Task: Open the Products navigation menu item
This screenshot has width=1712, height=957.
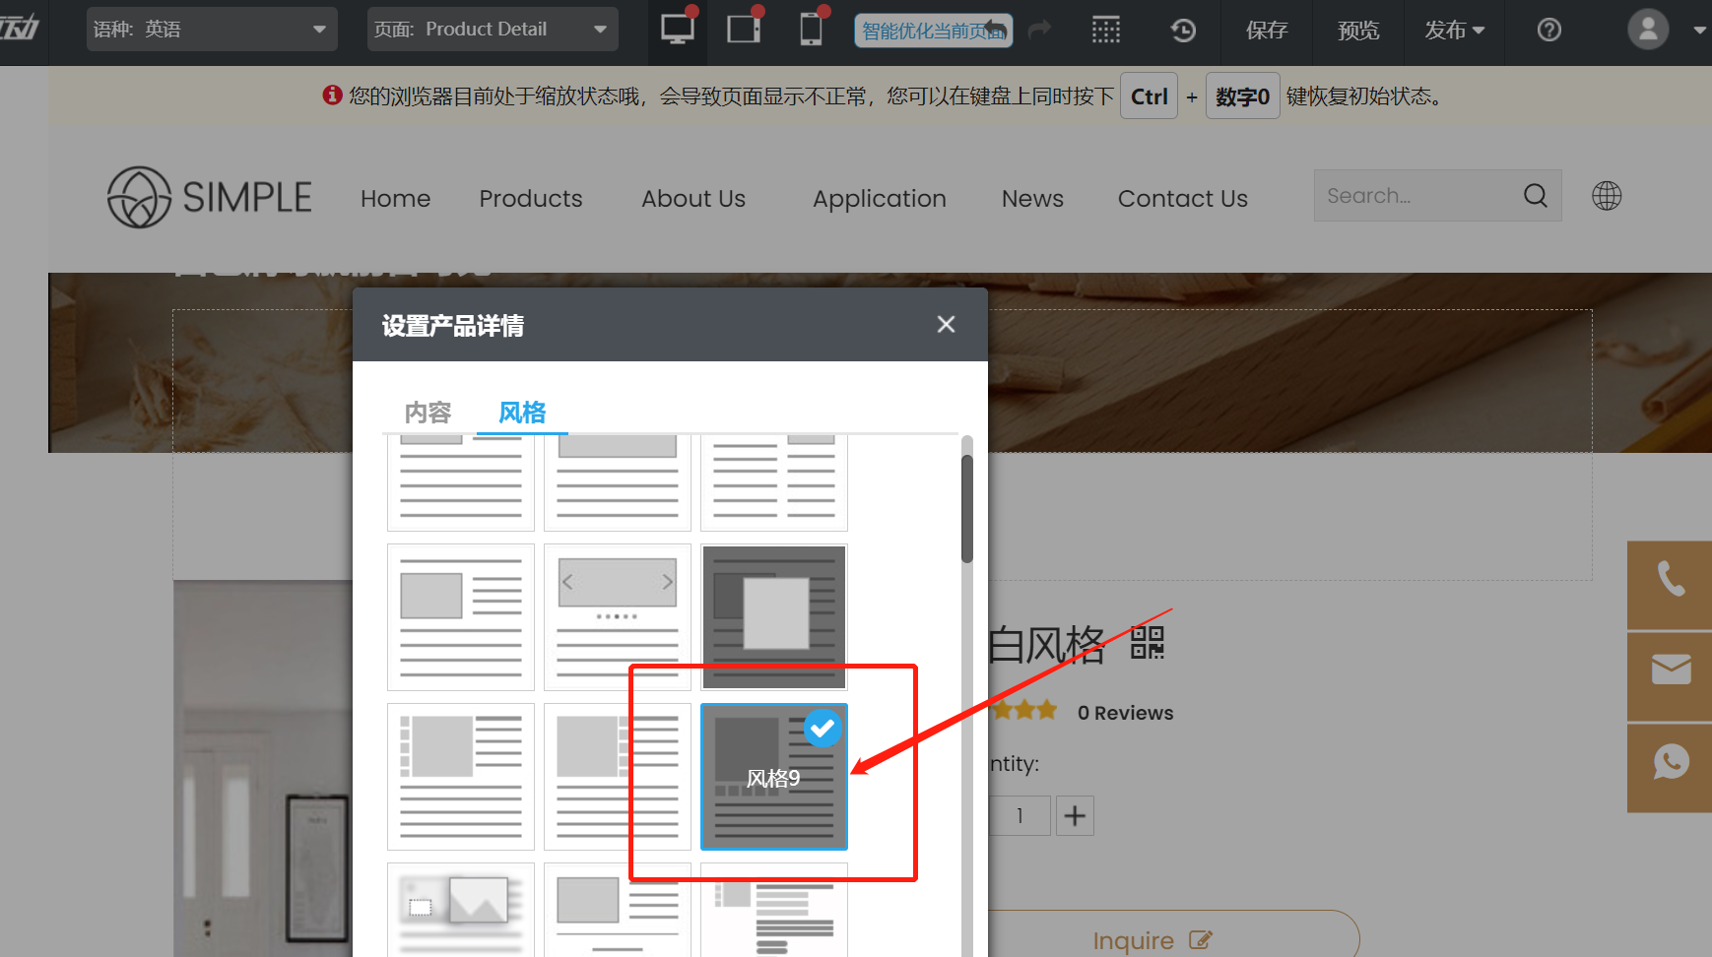Action: tap(531, 199)
